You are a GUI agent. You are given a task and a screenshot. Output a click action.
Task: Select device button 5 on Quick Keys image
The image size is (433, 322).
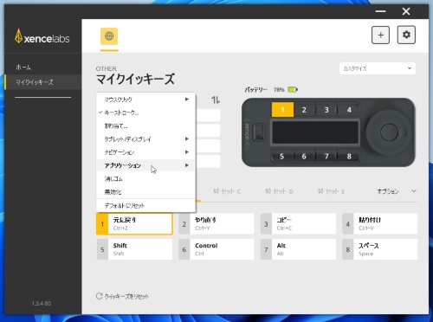(281, 157)
